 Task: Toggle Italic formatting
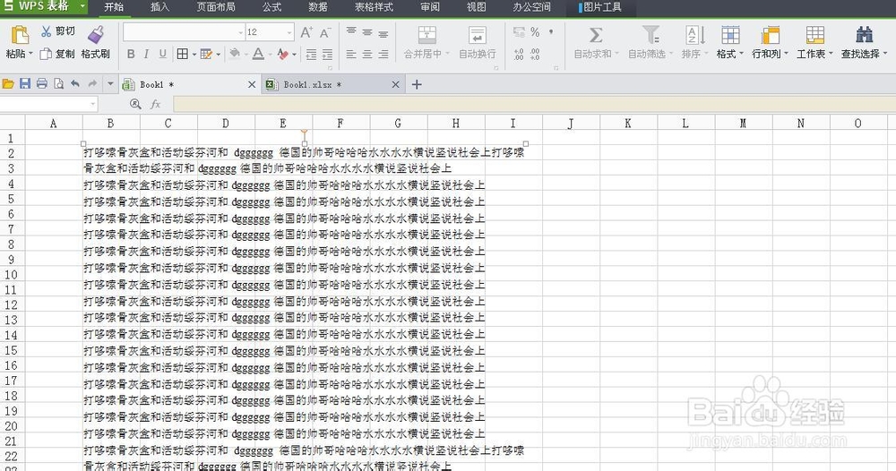(x=146, y=54)
